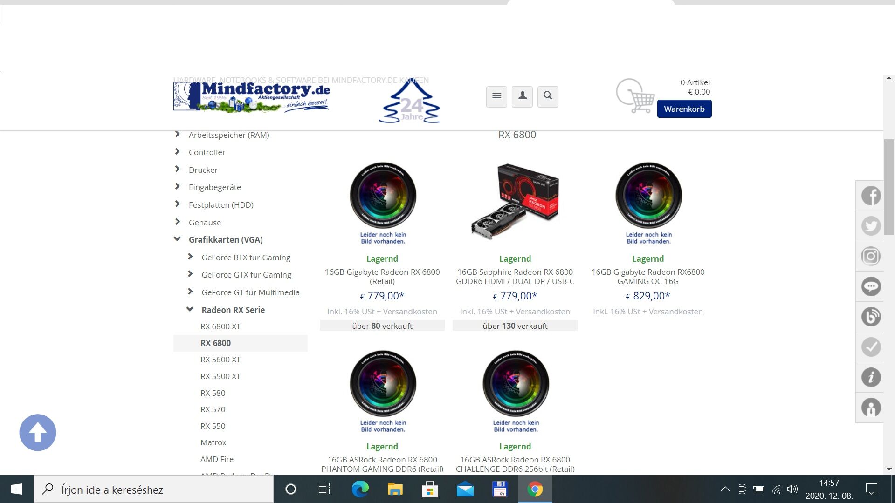
Task: Open the hamburger menu icon
Action: tap(496, 96)
